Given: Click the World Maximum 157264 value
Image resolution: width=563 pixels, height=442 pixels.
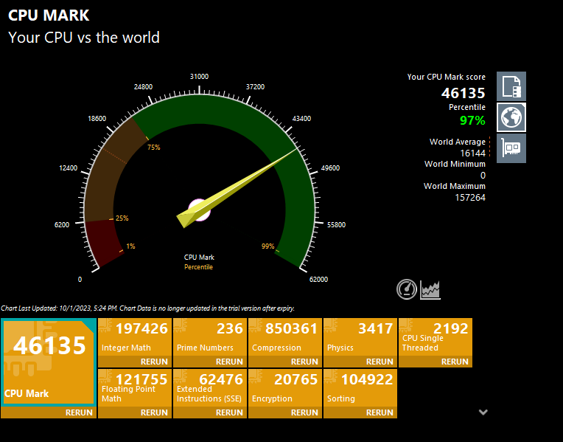Looking at the screenshot, I should click(470, 198).
